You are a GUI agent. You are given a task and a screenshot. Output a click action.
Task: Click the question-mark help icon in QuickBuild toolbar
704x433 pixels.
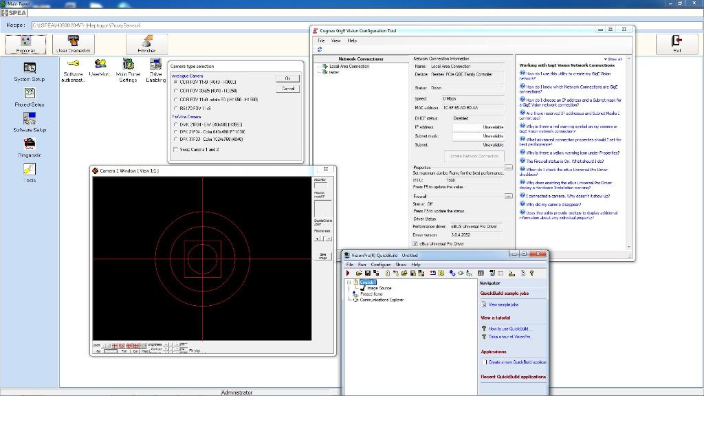point(531,274)
